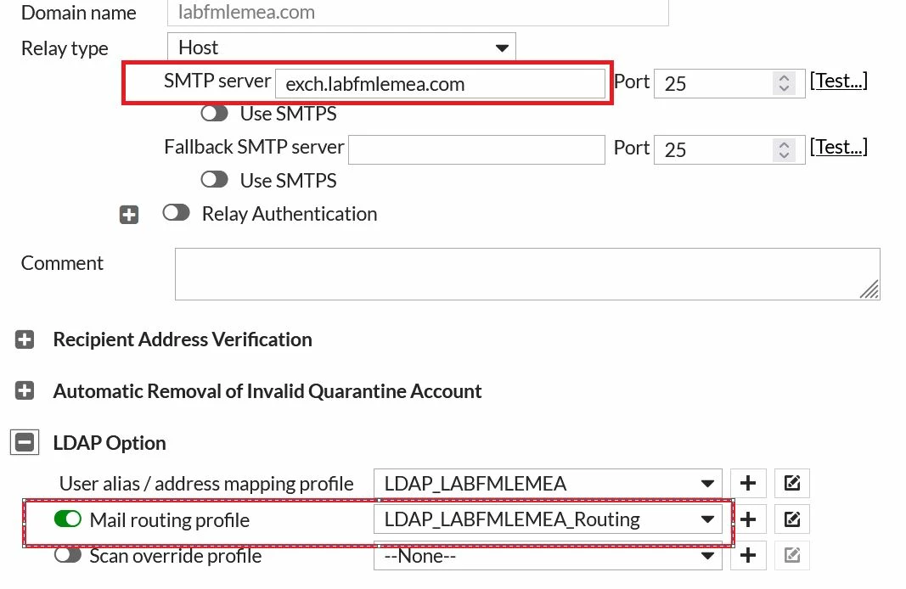Image resolution: width=906 pixels, height=589 pixels.
Task: Expand Recipient Address Verification section
Action: (x=25, y=339)
